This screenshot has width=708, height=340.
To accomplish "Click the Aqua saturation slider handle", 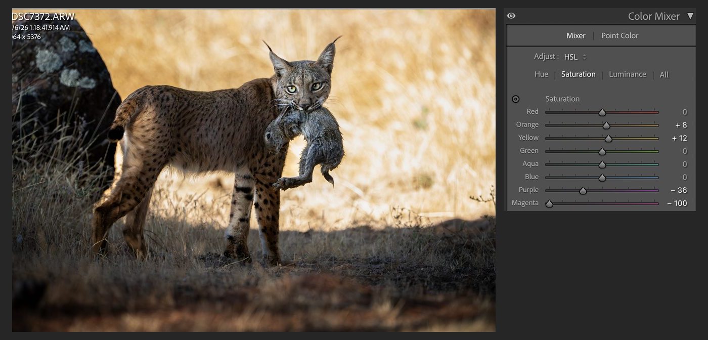I will (602, 164).
